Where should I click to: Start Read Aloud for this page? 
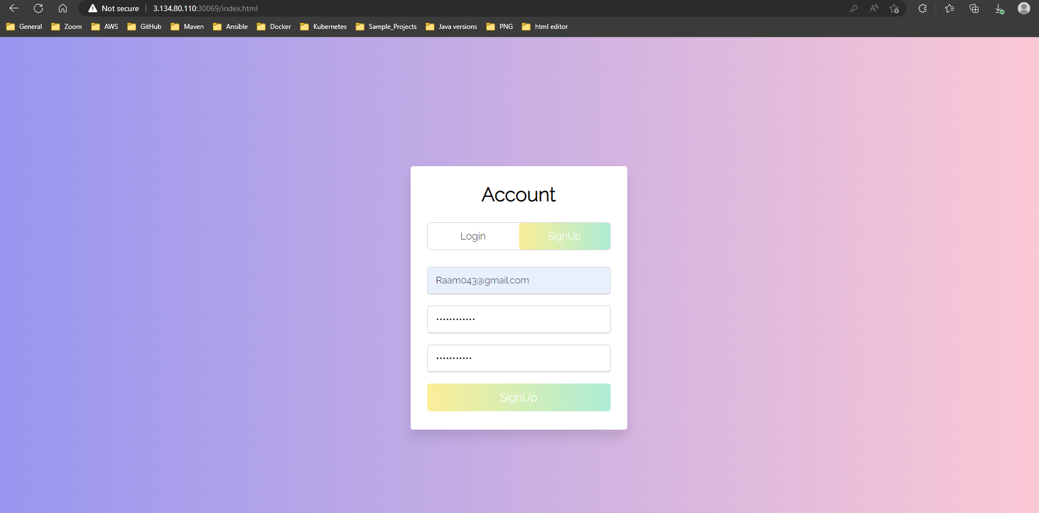873,8
